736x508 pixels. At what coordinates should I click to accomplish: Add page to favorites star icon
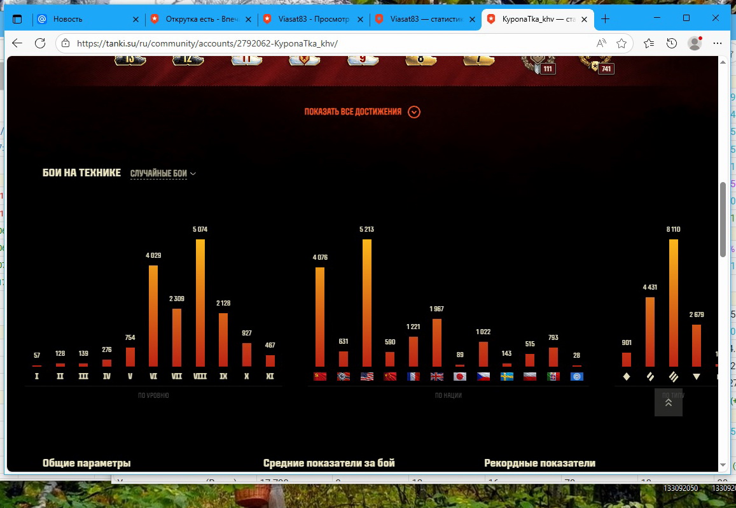(621, 43)
